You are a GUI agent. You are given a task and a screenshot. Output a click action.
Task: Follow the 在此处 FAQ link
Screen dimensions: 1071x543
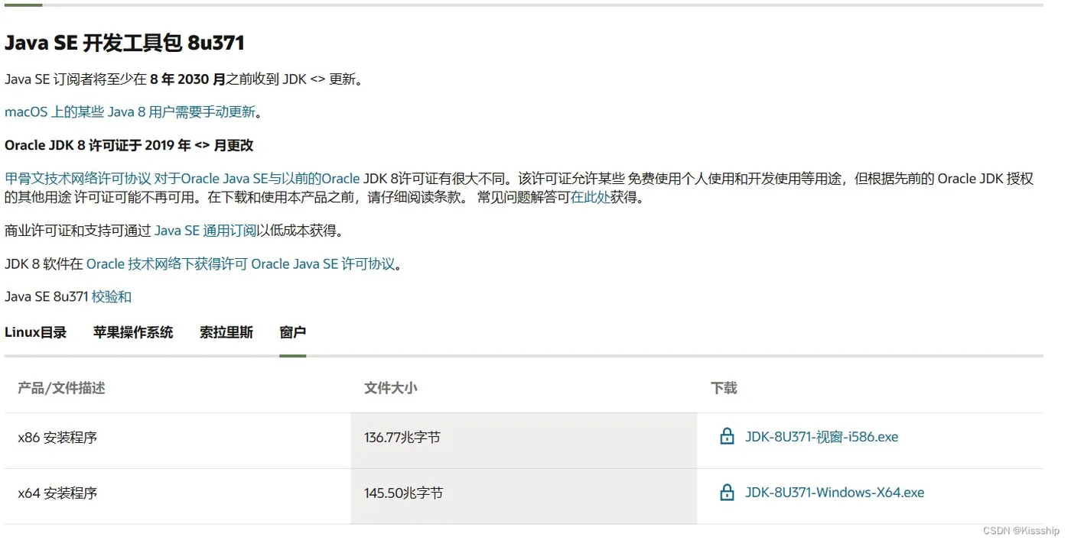590,198
